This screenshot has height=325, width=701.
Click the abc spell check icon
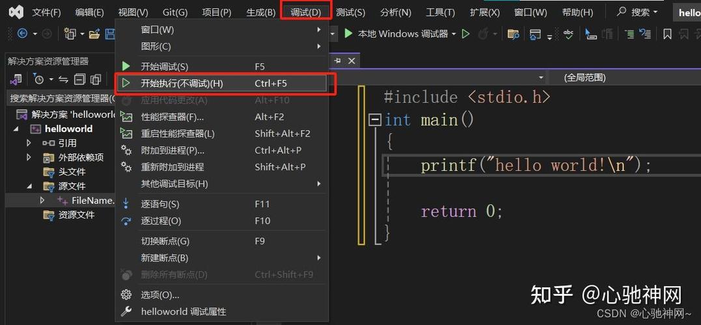click(568, 34)
